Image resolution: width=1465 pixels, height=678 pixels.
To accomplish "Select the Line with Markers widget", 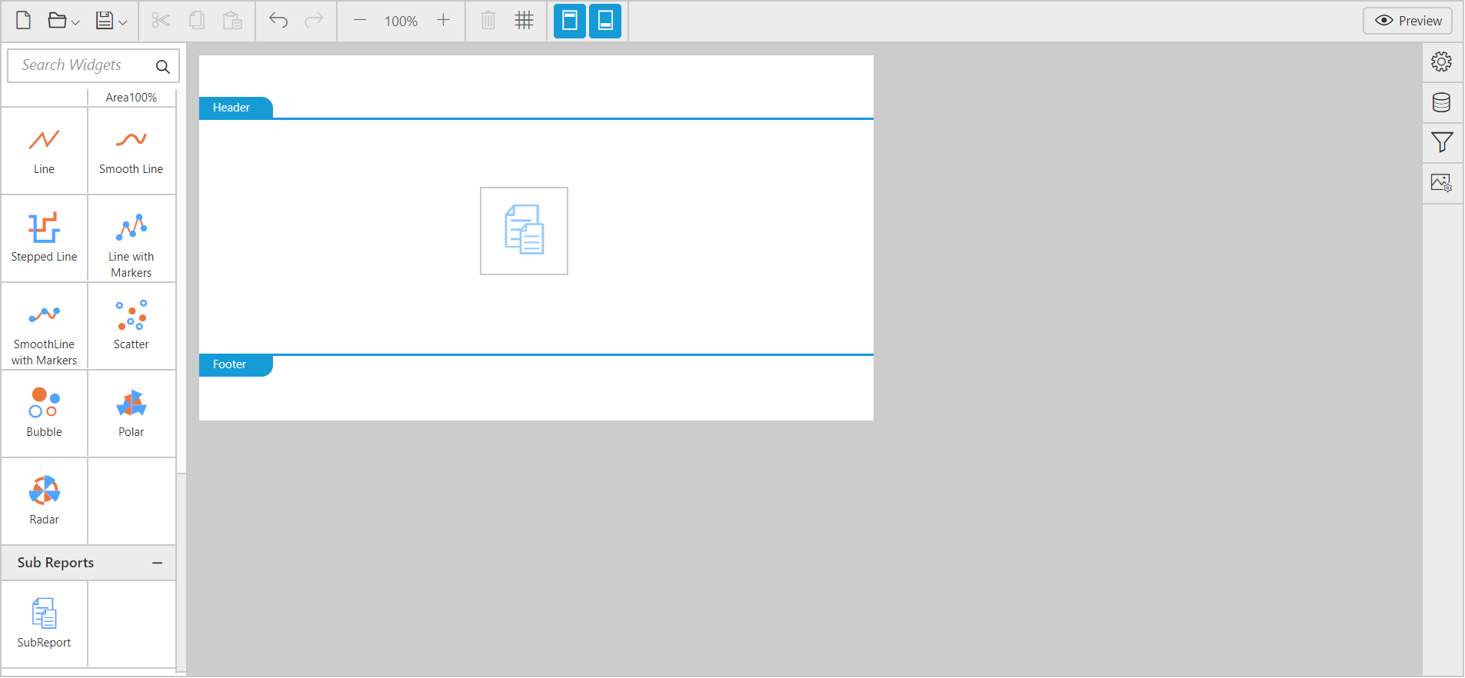I will [x=132, y=238].
